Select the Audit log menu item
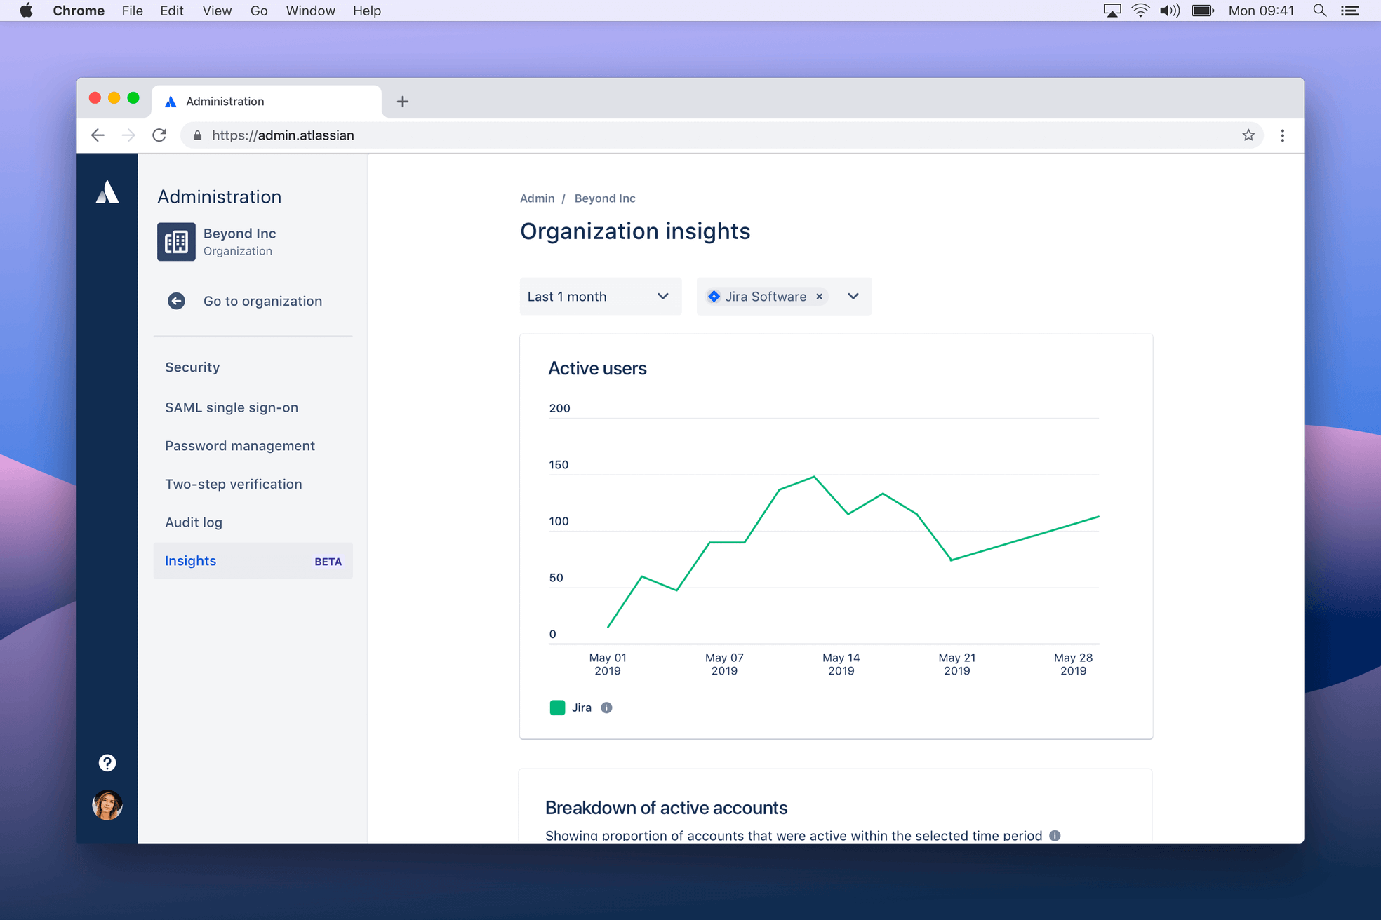The height and width of the screenshot is (920, 1381). pyautogui.click(x=194, y=522)
